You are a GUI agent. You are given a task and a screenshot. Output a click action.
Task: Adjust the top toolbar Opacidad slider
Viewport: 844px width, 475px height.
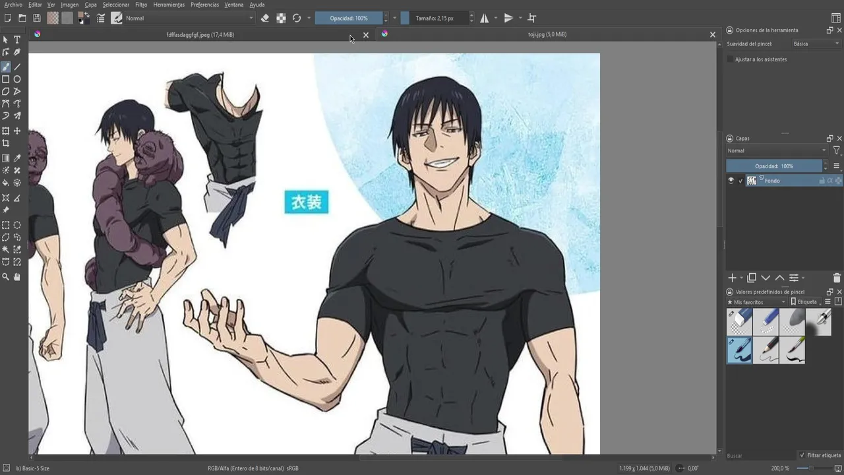(349, 18)
